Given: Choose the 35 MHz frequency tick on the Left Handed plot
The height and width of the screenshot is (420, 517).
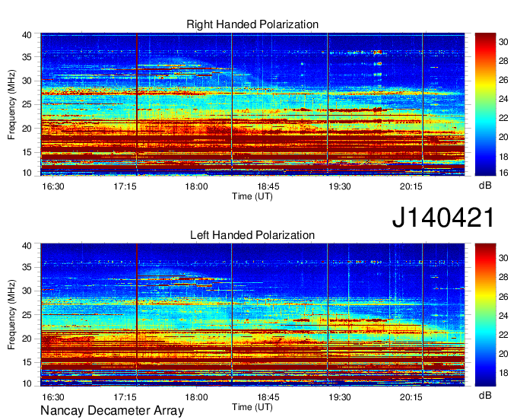Looking at the screenshot, I should pos(27,267).
